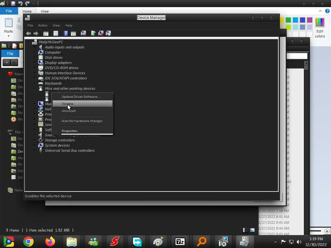Screen dimensions: 331x248
Task: Click the Edit colors button in Paint
Action: [320, 28]
